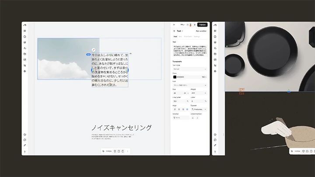
Task: Open canvas settings icon in left window bottom toolbar
Action: (x=103, y=151)
